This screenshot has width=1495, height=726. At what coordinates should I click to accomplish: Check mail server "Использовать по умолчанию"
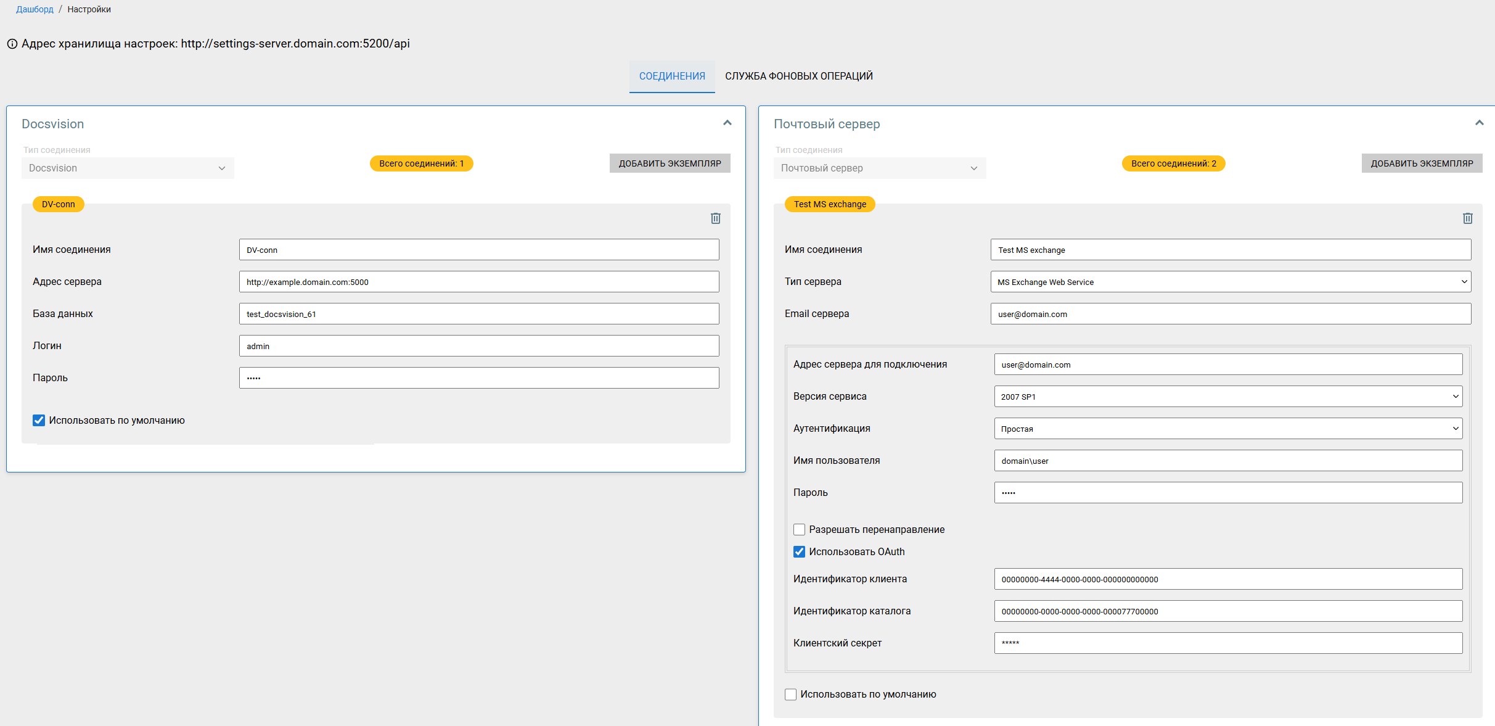click(790, 695)
